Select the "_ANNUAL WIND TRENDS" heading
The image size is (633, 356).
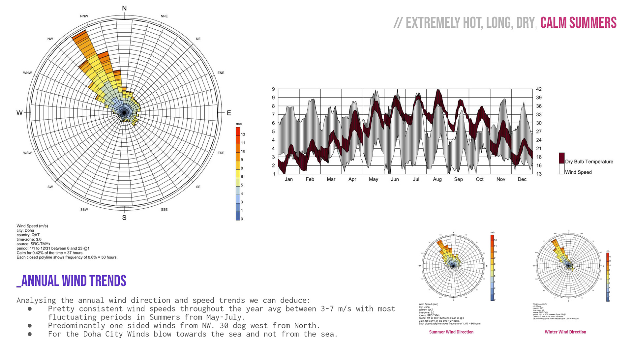(x=72, y=281)
